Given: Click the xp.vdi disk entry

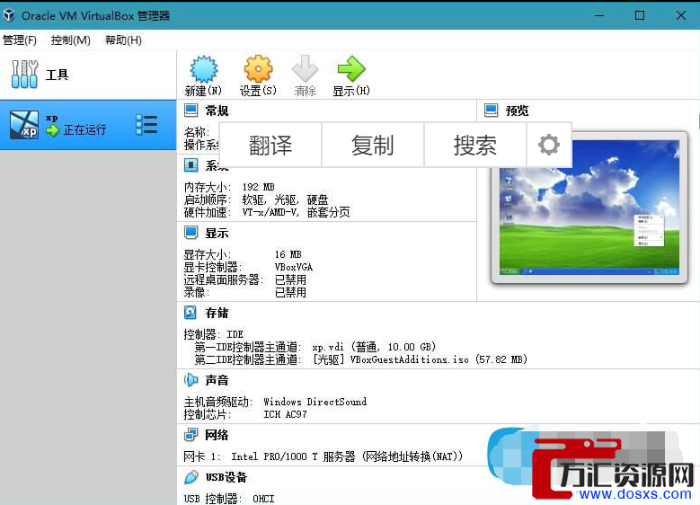Looking at the screenshot, I should pyautogui.click(x=374, y=347).
